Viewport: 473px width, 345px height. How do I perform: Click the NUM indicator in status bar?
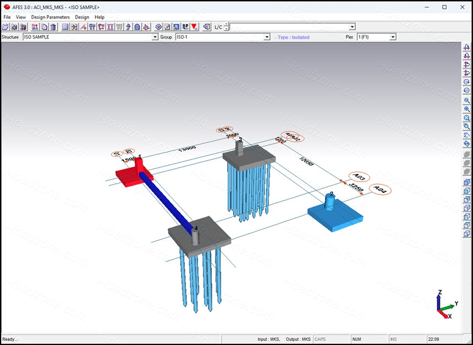click(x=356, y=340)
